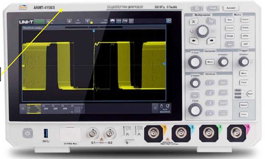Tap the trigger T icon in top bar

point(87,21)
